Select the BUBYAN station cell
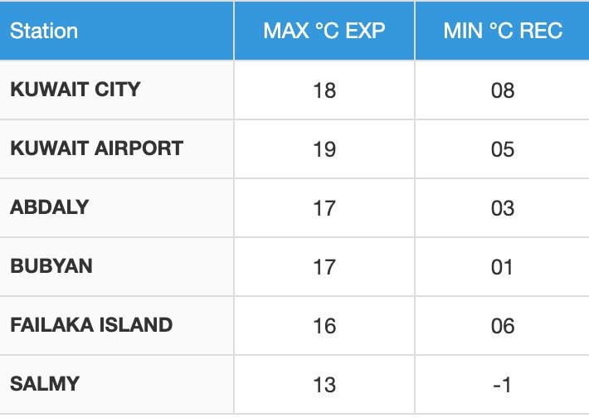The image size is (589, 418). pos(51,266)
